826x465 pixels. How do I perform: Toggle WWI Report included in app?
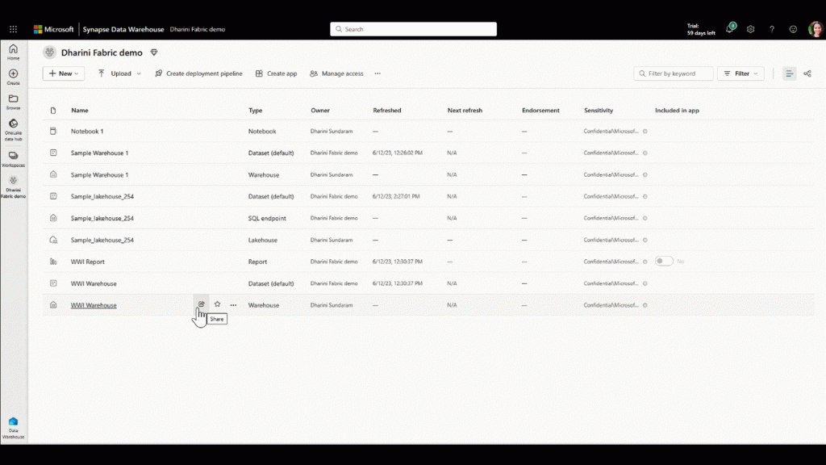click(x=664, y=261)
